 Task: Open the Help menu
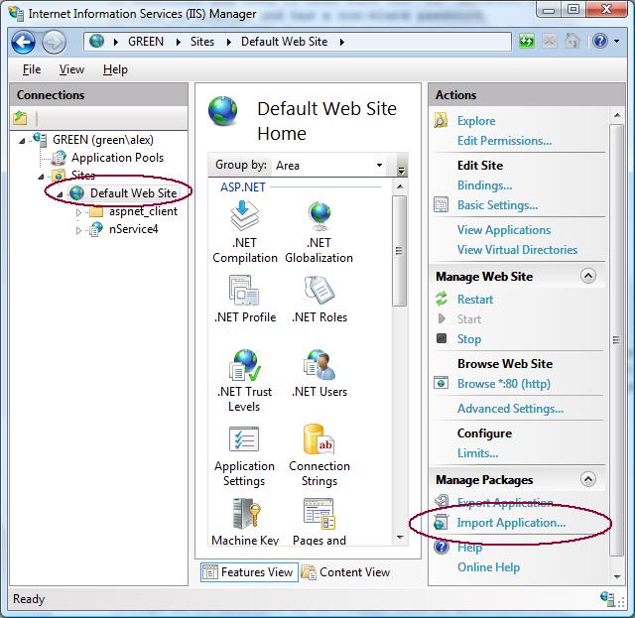tap(115, 69)
